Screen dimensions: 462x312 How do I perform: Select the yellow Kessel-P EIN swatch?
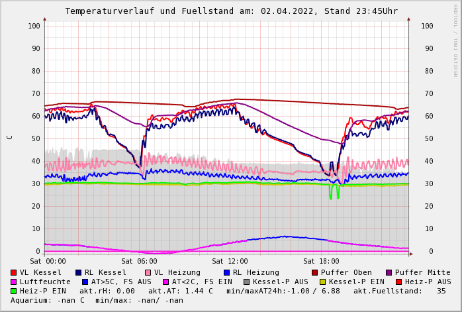pos(322,282)
